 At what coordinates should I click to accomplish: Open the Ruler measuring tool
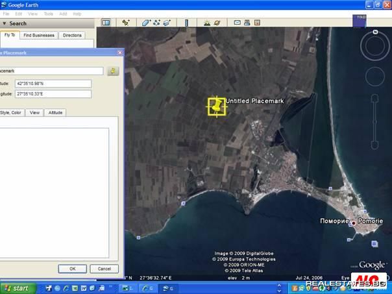pos(186,23)
